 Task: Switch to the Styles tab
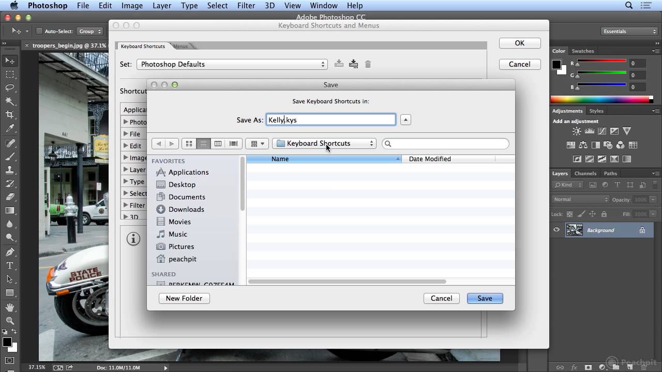(x=596, y=111)
